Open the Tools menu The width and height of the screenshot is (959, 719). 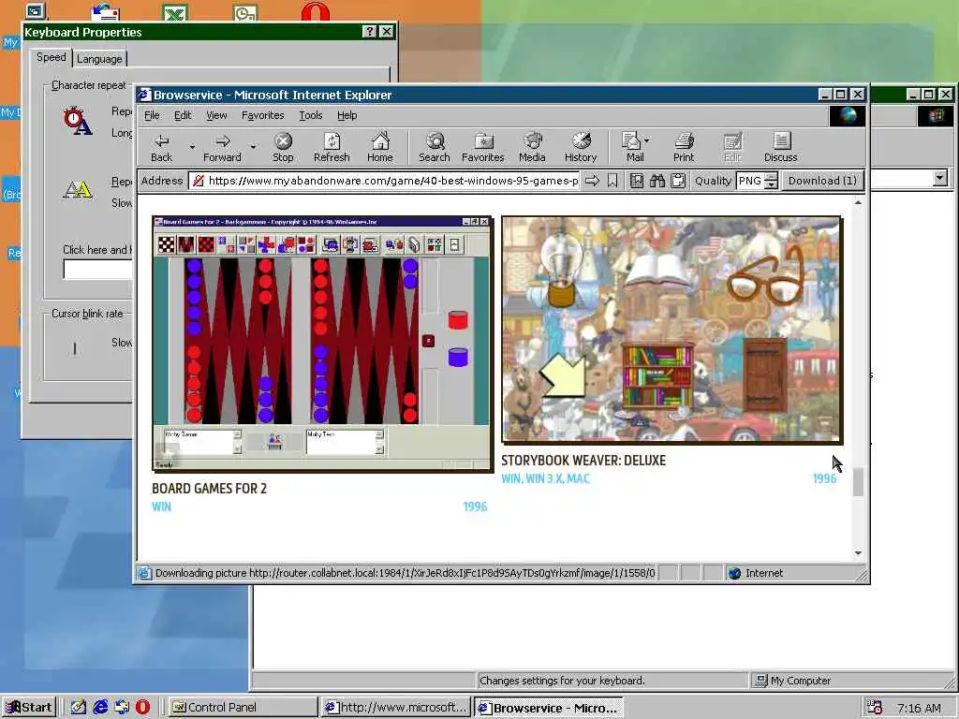point(311,115)
